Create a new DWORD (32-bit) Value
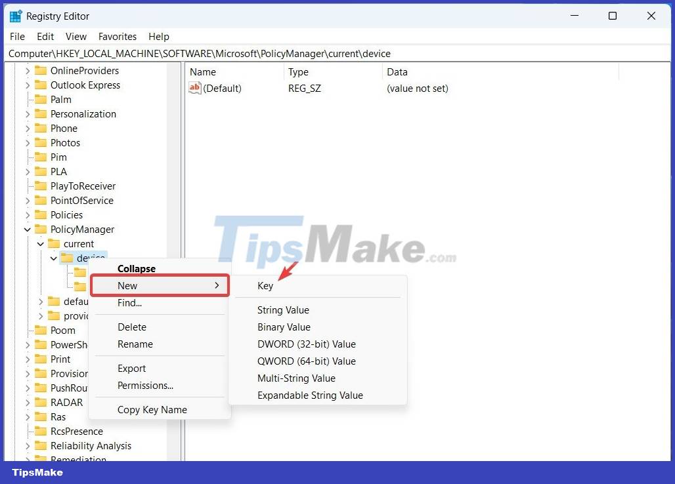Image resolution: width=675 pixels, height=484 pixels. [x=318, y=344]
